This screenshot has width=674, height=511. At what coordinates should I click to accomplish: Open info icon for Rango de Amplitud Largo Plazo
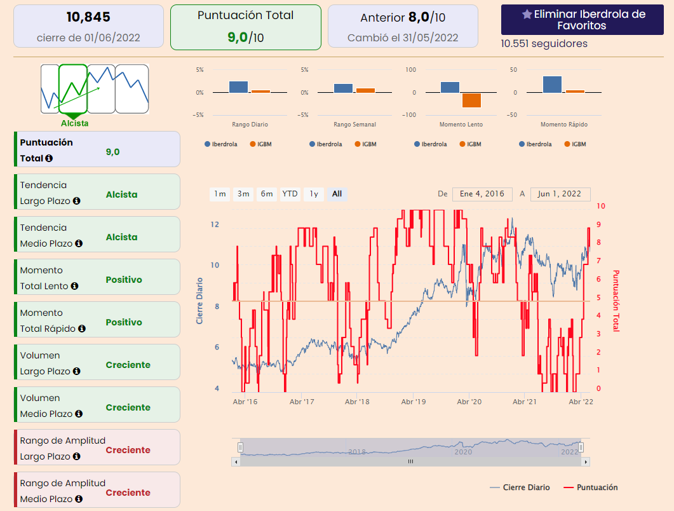[76, 456]
